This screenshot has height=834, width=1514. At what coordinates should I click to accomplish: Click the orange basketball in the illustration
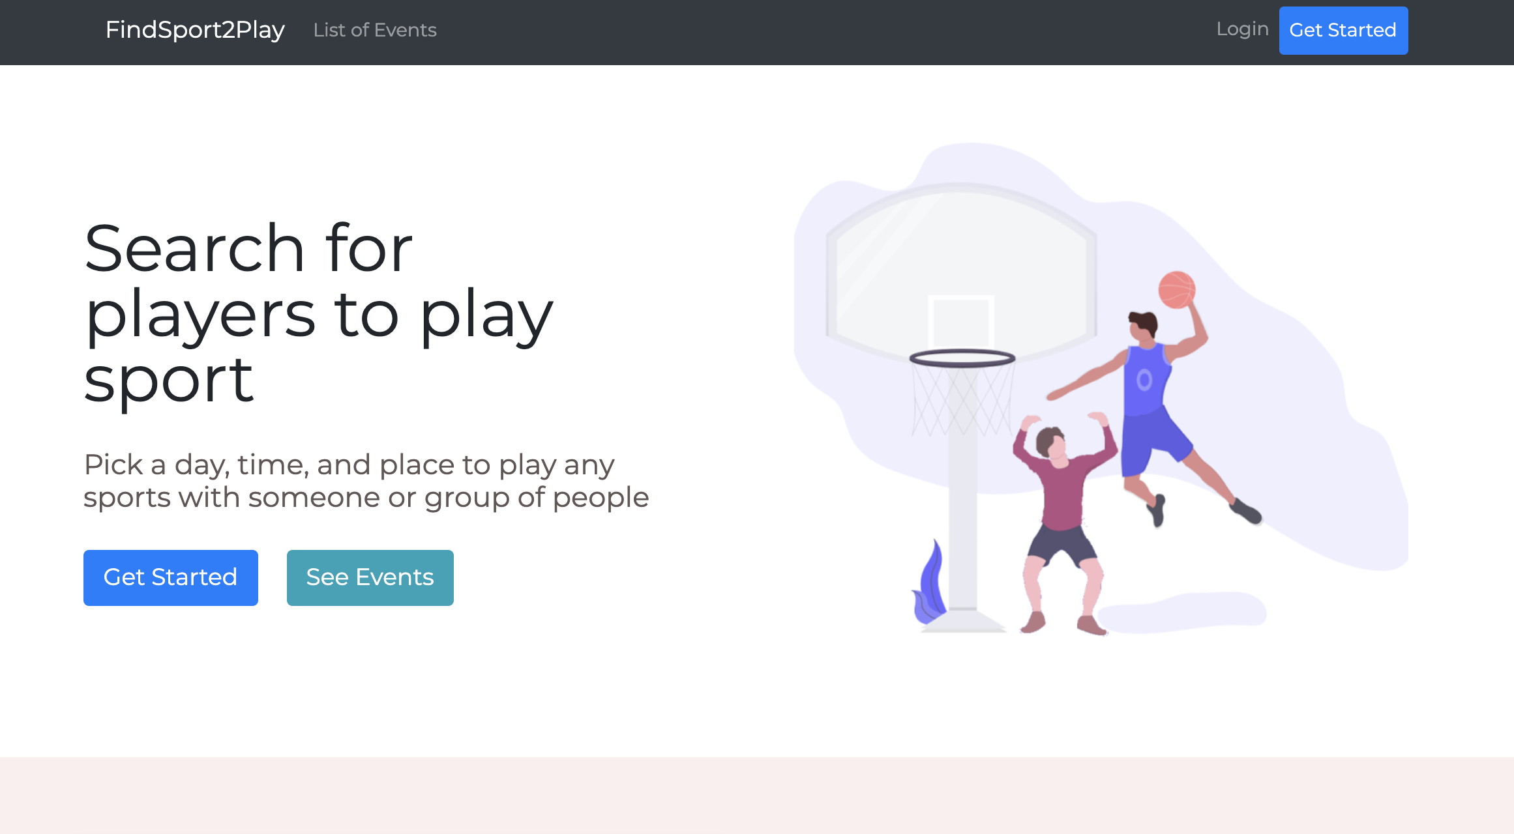(x=1176, y=290)
